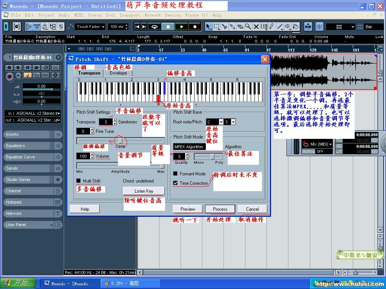The image size is (386, 289).
Task: Click the Go to Previous Marker button
Action: tap(137, 27)
